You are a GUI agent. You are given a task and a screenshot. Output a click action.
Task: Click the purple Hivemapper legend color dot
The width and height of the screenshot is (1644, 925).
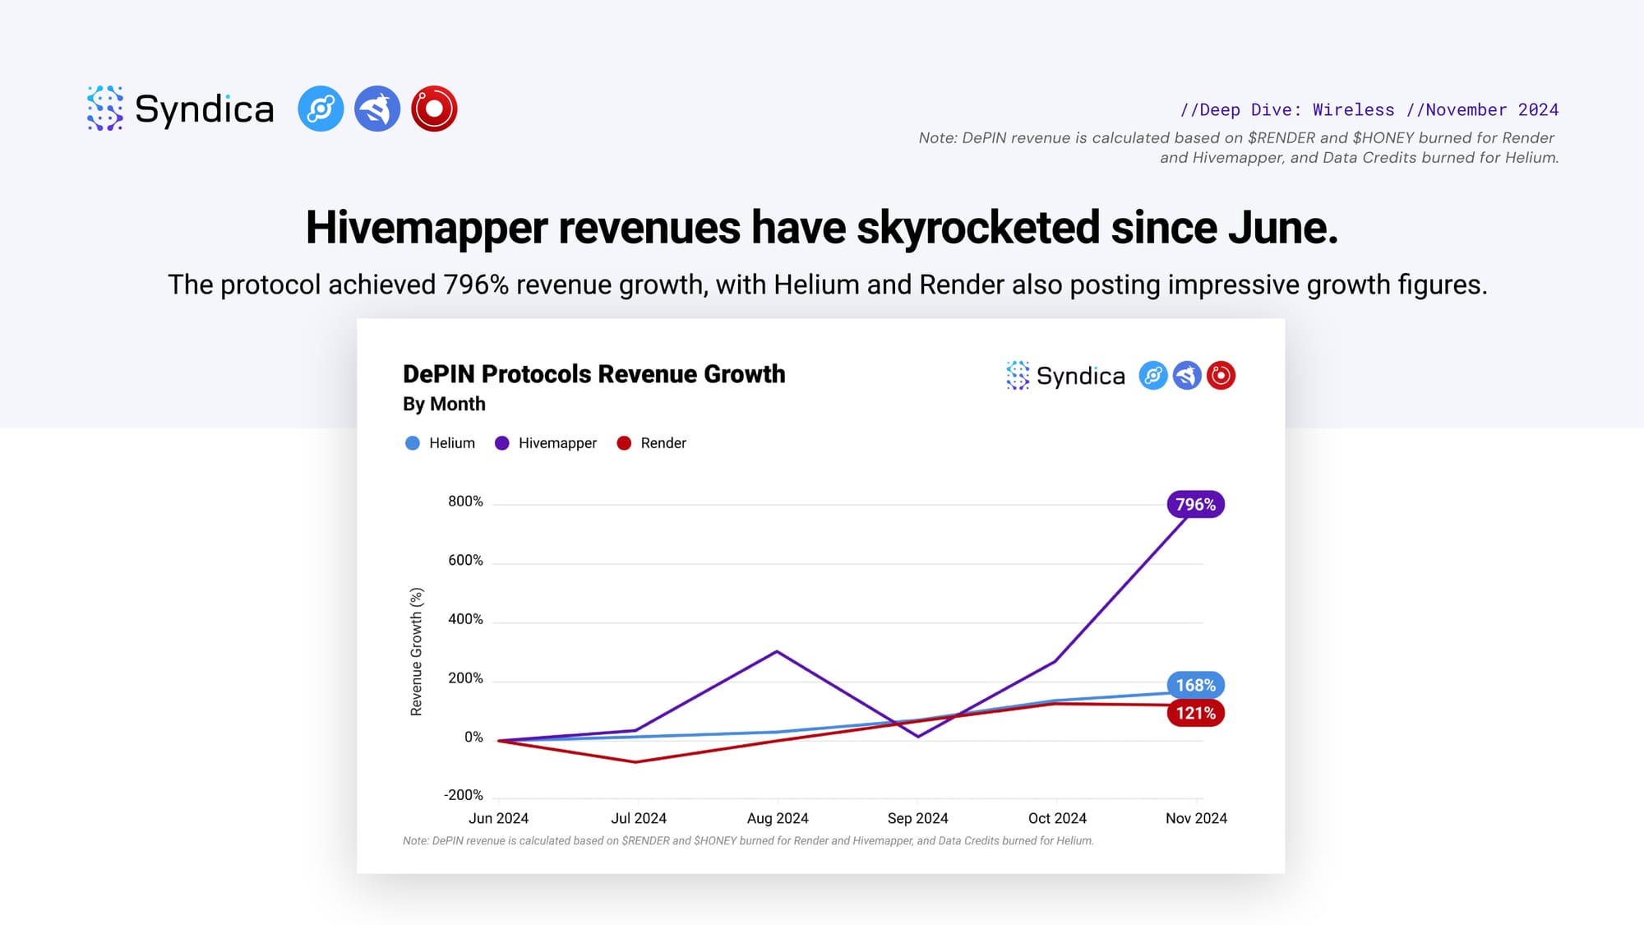point(502,443)
